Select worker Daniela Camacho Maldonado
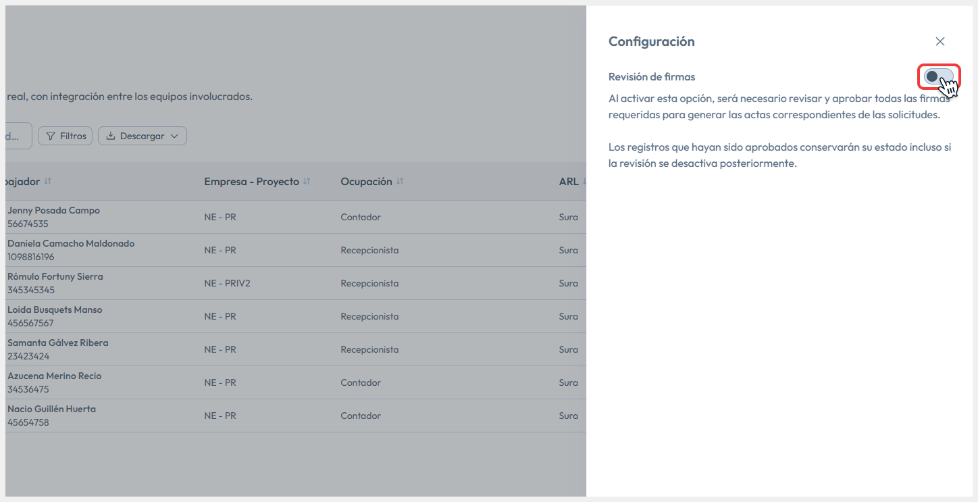Viewport: 978px width, 502px height. pos(71,243)
